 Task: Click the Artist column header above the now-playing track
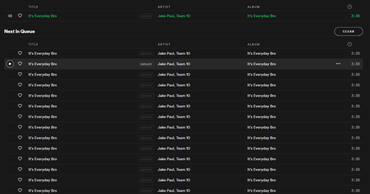(x=164, y=7)
